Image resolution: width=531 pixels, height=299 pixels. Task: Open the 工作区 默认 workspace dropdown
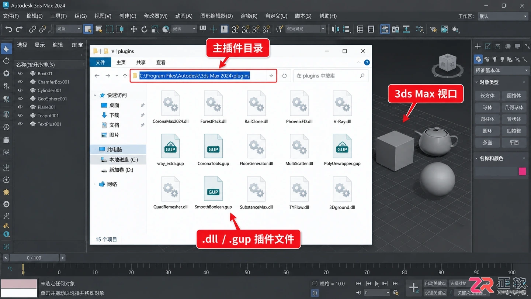(x=503, y=16)
